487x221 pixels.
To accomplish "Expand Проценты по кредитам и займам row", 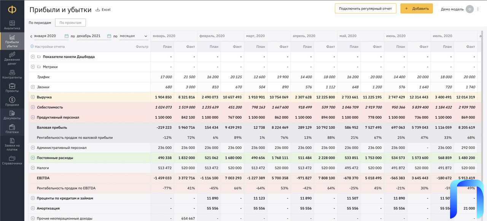I will [33, 198].
